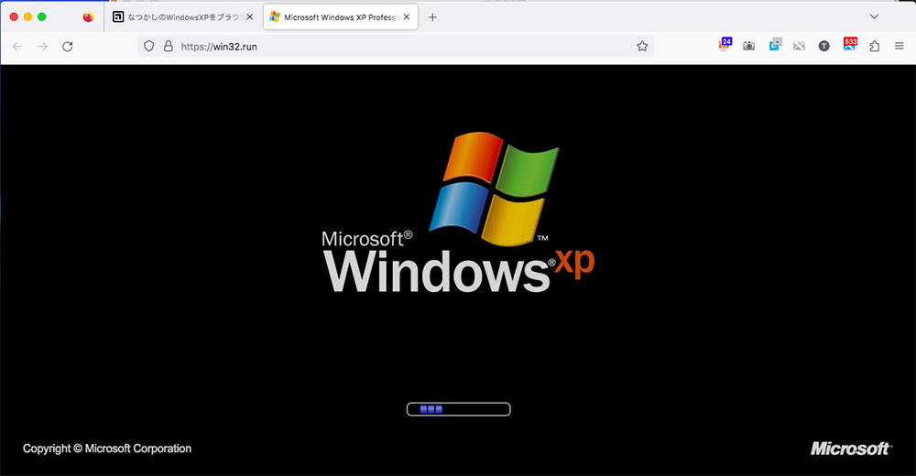Click the Microsoft wordmark at bottom right
Image resolution: width=916 pixels, height=476 pixels.
tap(851, 449)
